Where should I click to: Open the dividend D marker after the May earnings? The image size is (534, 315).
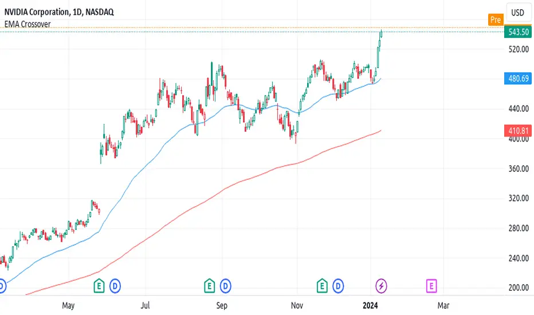[x=115, y=286]
